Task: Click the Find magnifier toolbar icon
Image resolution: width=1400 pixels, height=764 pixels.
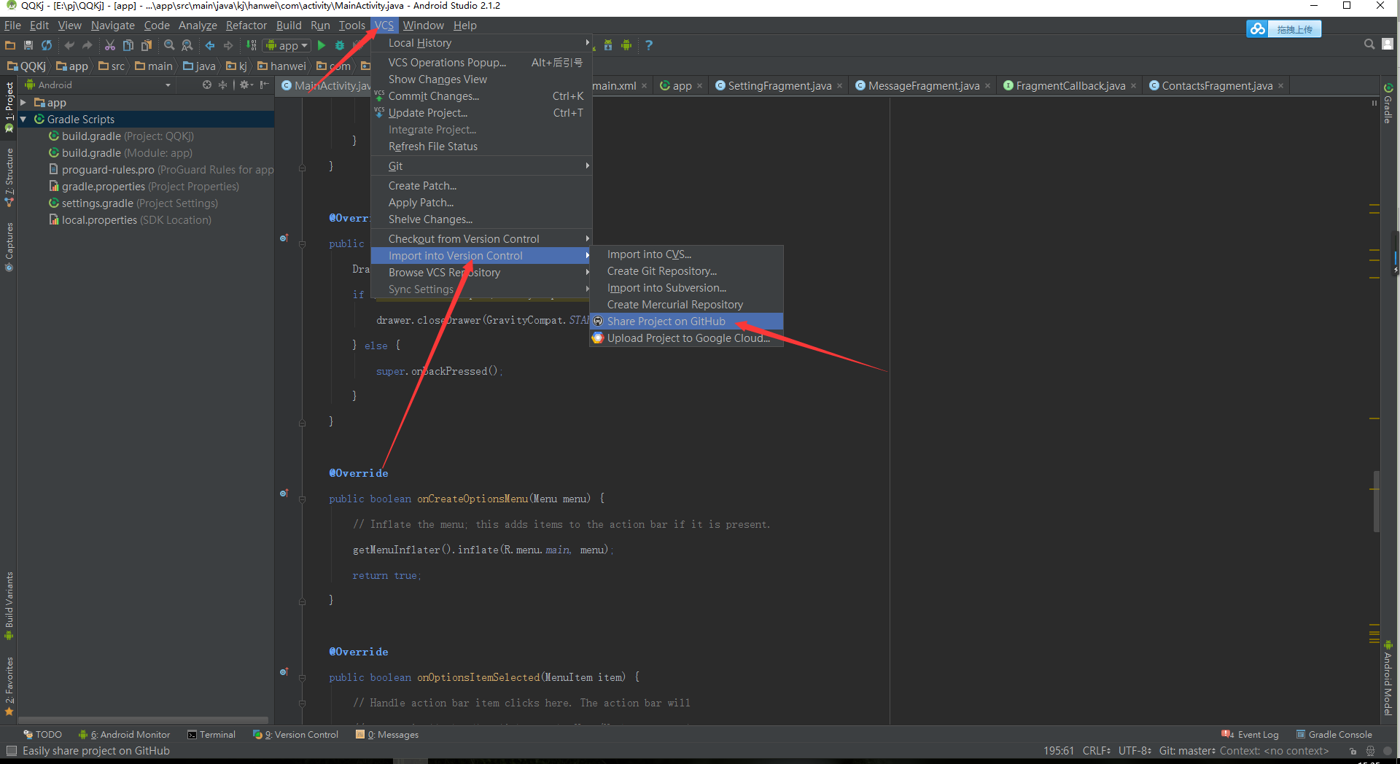Action: tap(169, 45)
